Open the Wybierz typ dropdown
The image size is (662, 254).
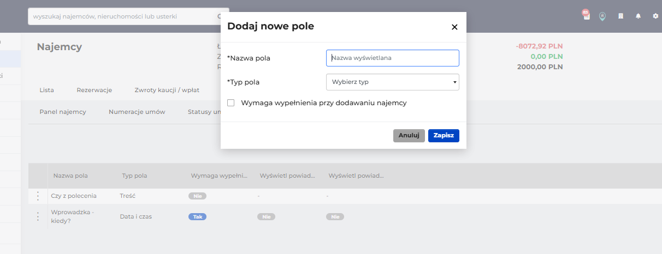point(392,82)
